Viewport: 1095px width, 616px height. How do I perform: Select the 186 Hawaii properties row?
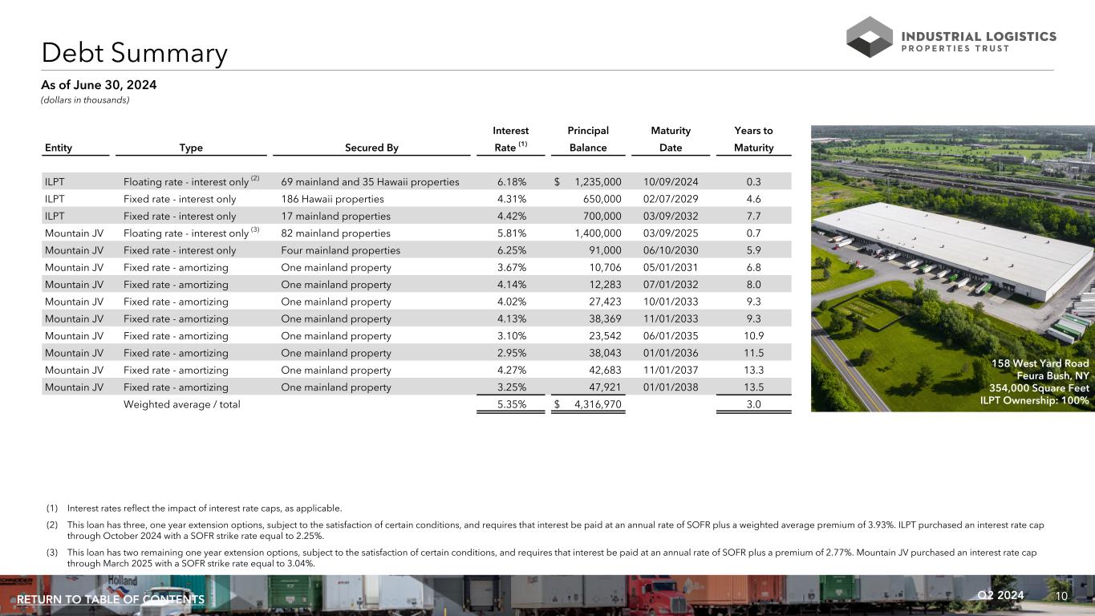[333, 199]
